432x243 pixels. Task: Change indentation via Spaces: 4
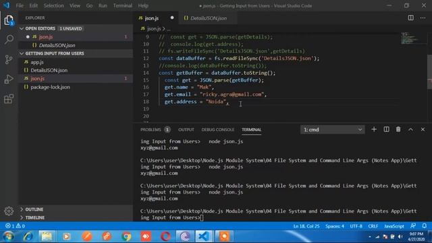[x=335, y=226]
